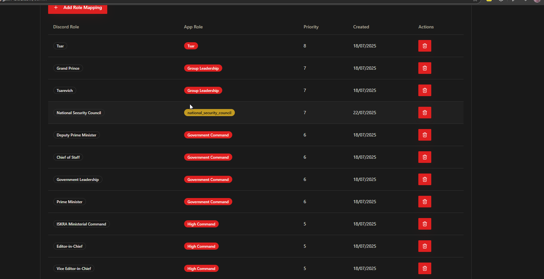
Task: Click the yellow national_security_council badge
Action: coord(209,113)
